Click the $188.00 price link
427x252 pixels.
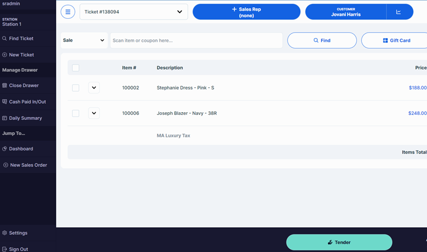click(417, 88)
